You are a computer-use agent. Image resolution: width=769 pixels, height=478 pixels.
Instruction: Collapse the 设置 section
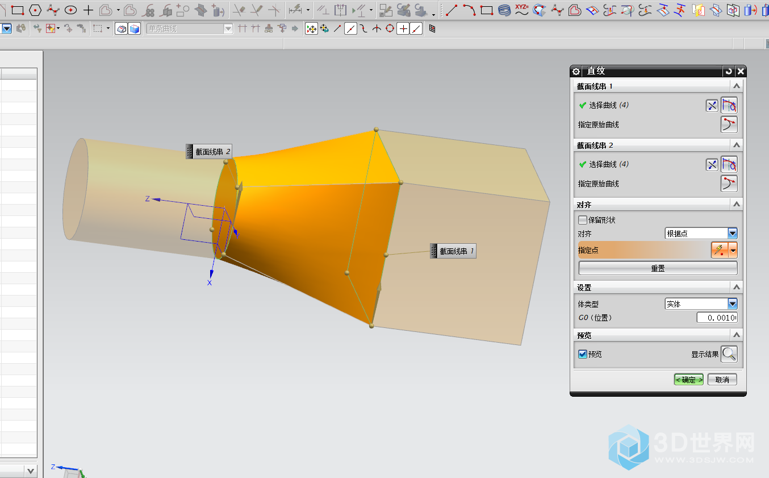click(x=737, y=287)
